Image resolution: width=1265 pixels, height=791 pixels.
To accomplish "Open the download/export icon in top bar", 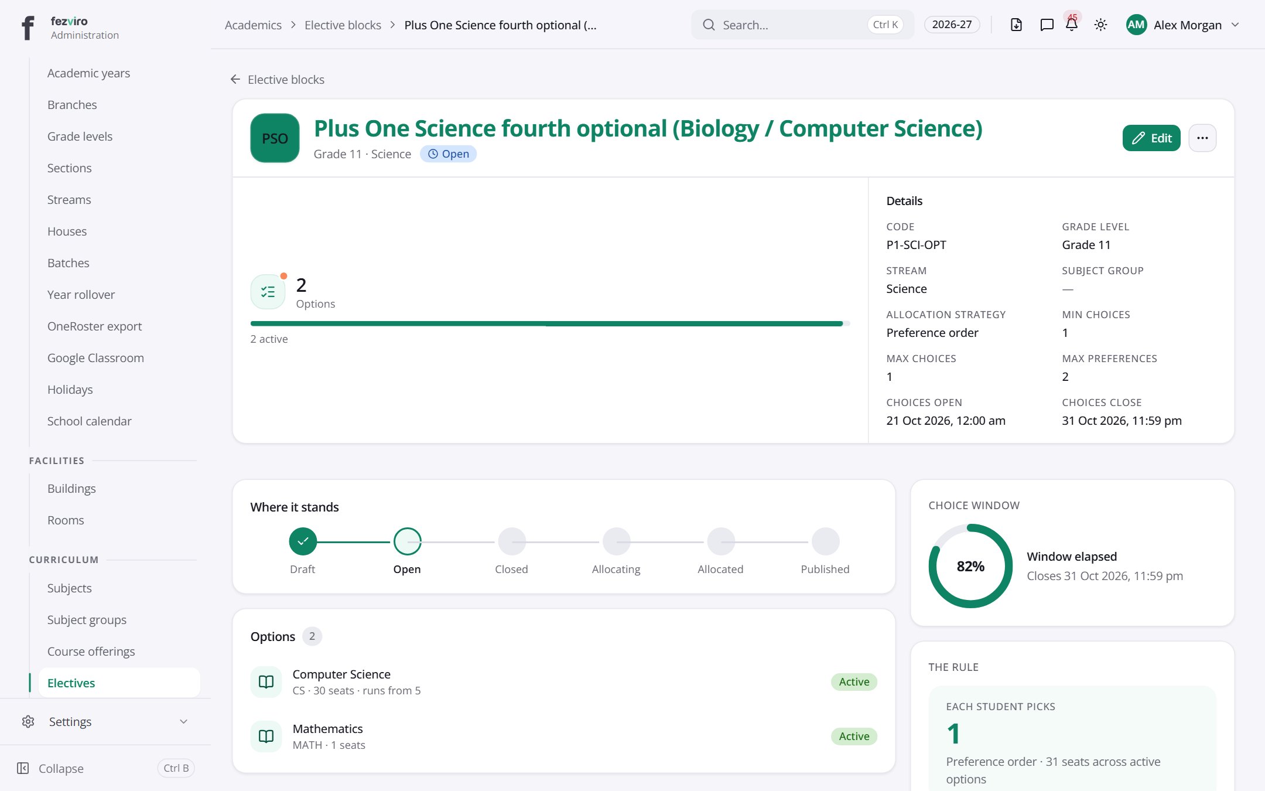I will pyautogui.click(x=1016, y=25).
